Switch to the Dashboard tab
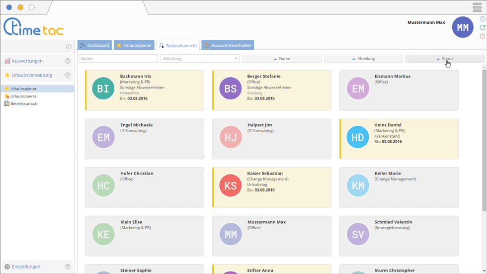This screenshot has height=274, width=487. point(94,45)
